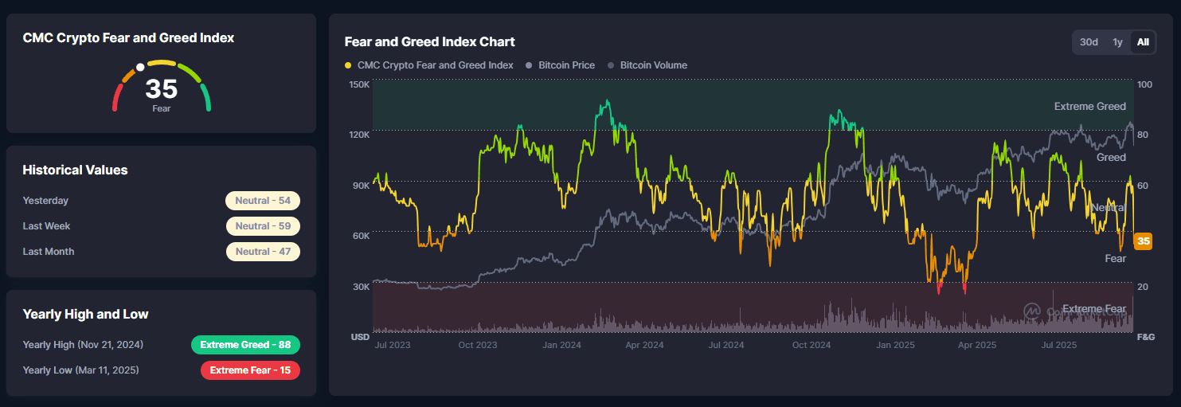Toggle CMC Crypto Fear and Greed Index legend series
The width and height of the screenshot is (1181, 407).
429,65
